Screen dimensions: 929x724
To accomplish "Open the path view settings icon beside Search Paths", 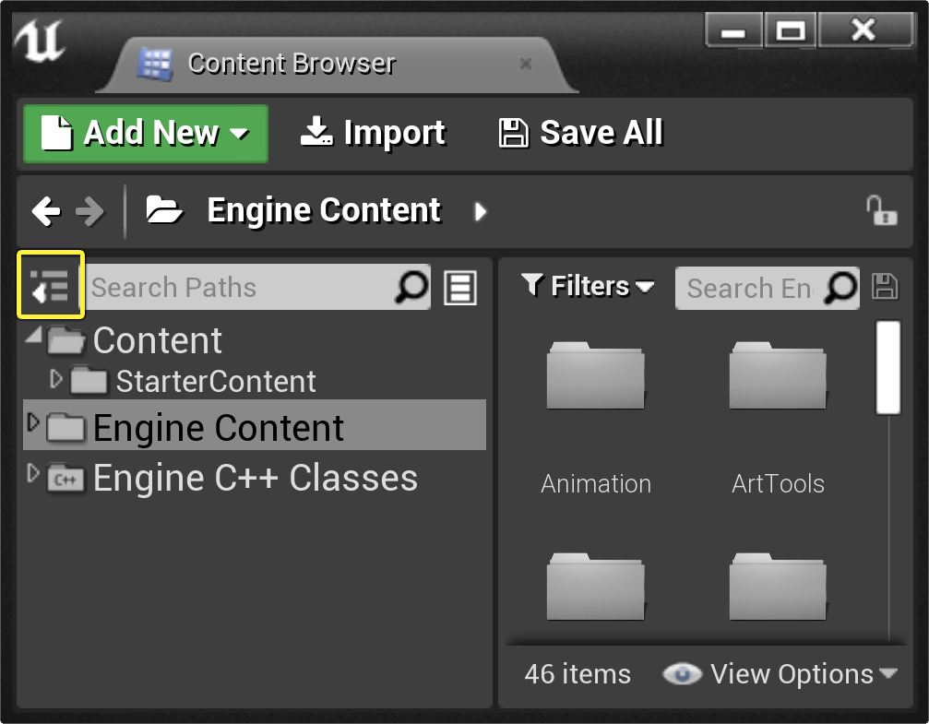I will click(x=461, y=287).
